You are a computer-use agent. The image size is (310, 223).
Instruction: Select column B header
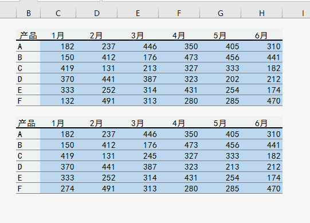click(29, 13)
